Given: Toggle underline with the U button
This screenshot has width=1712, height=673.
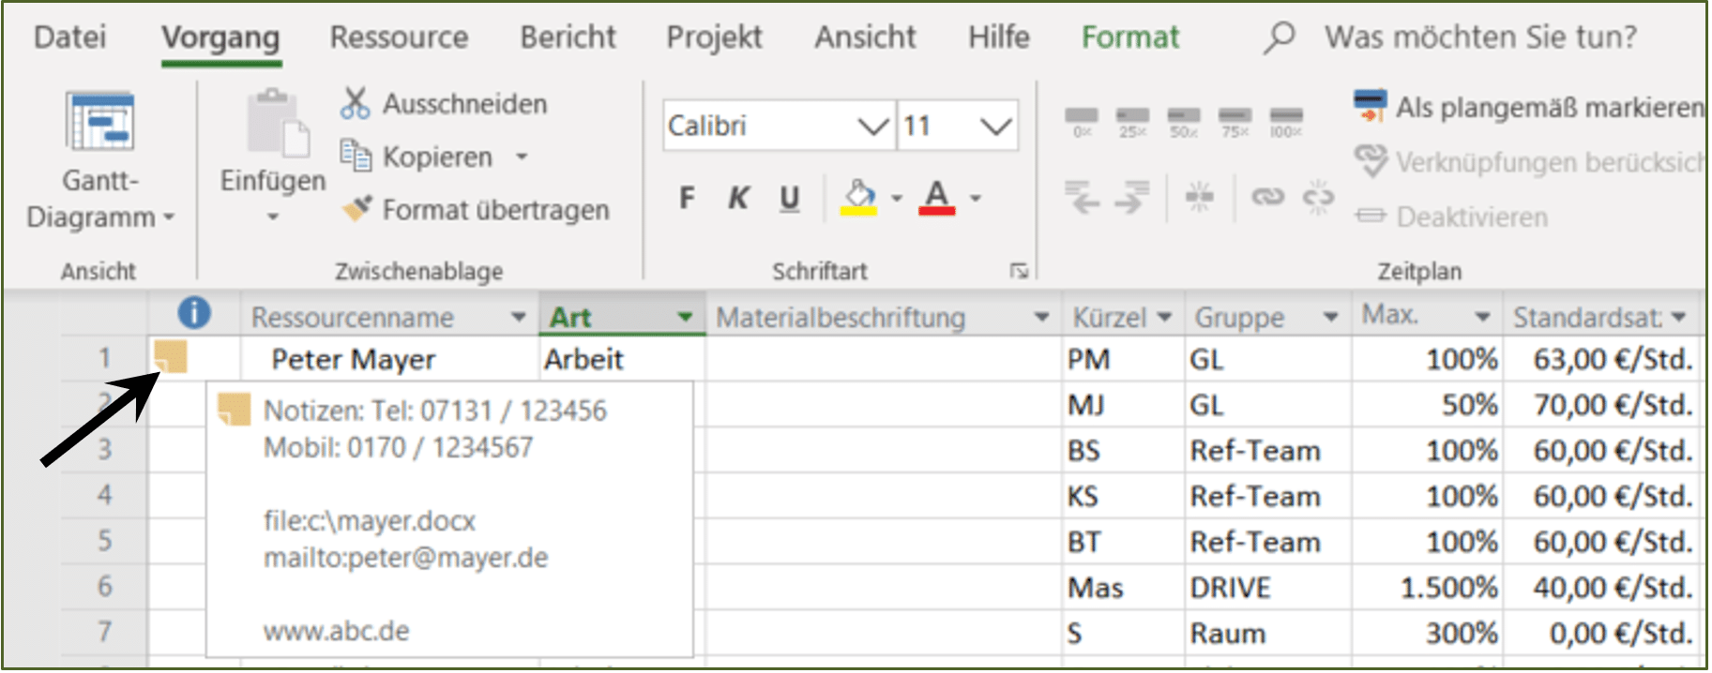Looking at the screenshot, I should point(790,198).
